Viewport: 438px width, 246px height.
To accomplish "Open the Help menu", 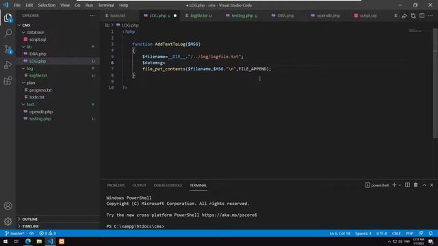I will click(123, 5).
